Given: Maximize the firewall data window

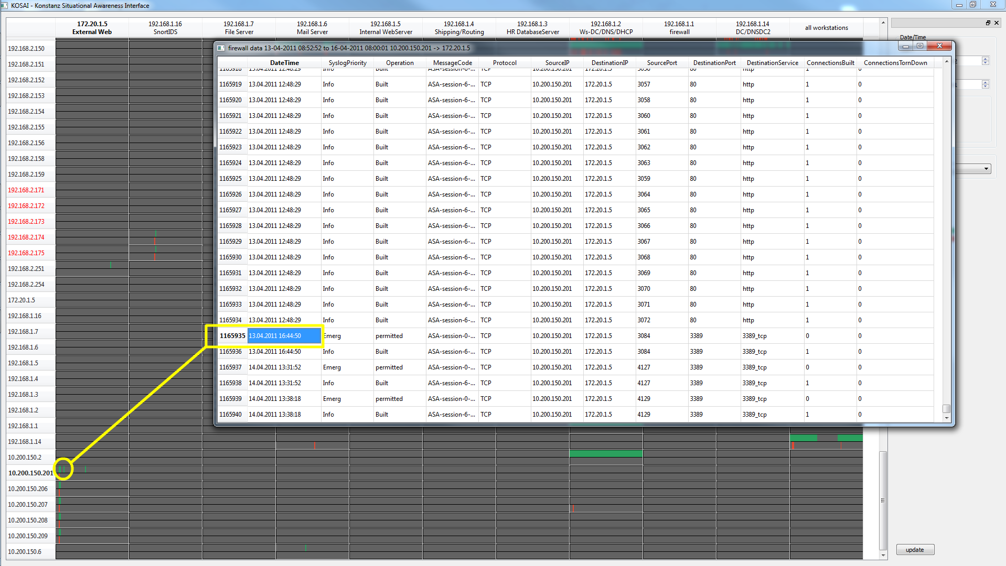Looking at the screenshot, I should 920,46.
